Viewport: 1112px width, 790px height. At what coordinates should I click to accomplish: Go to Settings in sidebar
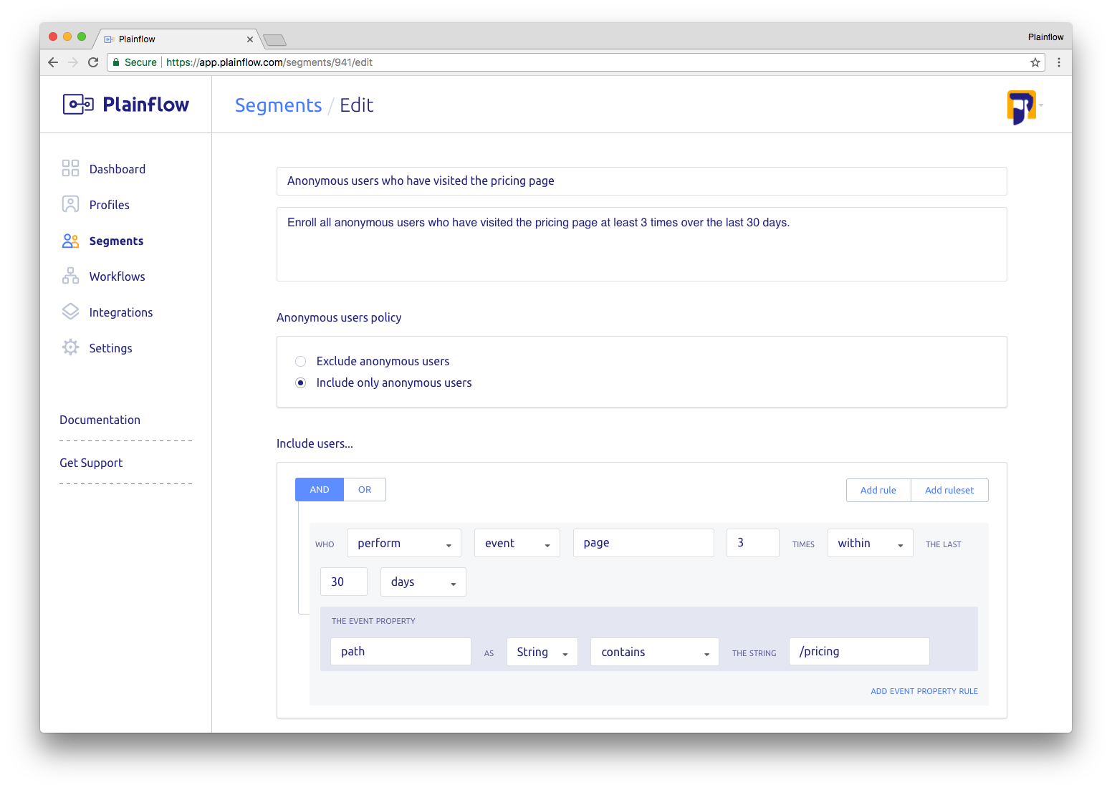pyautogui.click(x=110, y=348)
